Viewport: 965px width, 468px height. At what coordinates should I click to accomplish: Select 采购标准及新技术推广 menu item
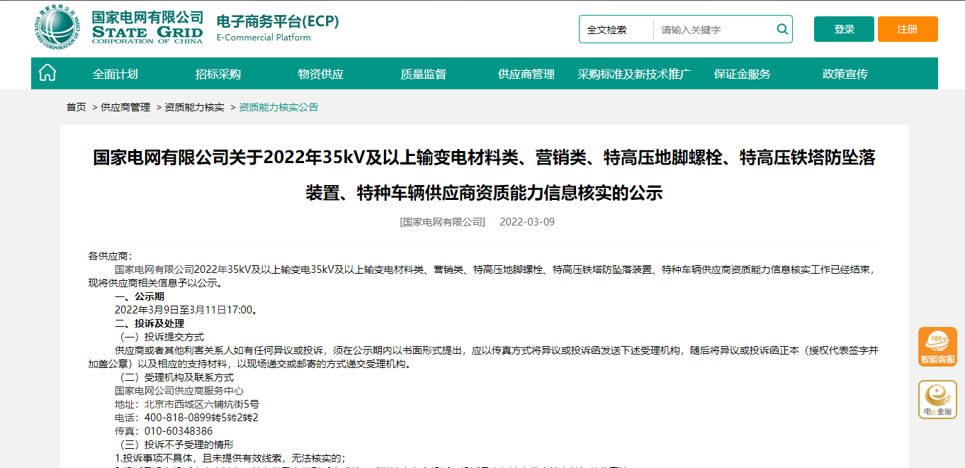tap(634, 74)
